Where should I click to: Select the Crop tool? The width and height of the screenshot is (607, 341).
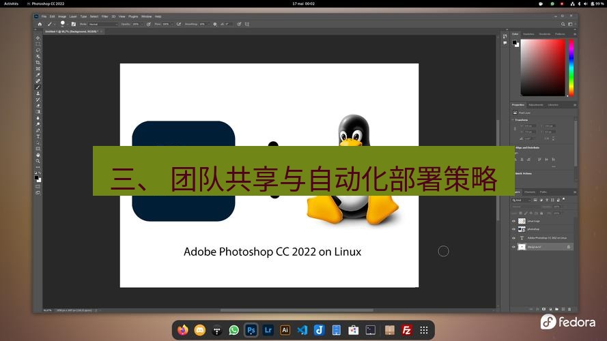tap(38, 63)
